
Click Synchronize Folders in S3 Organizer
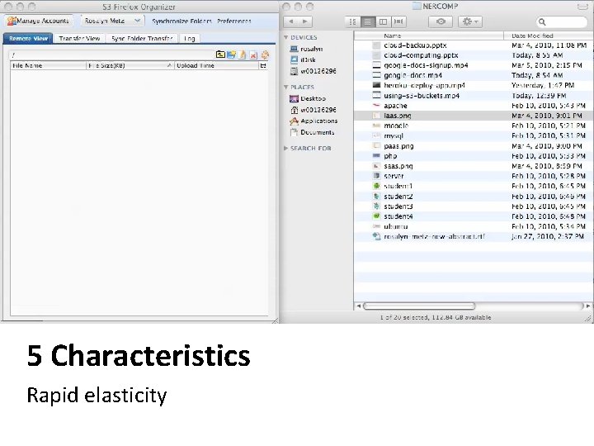tap(181, 21)
